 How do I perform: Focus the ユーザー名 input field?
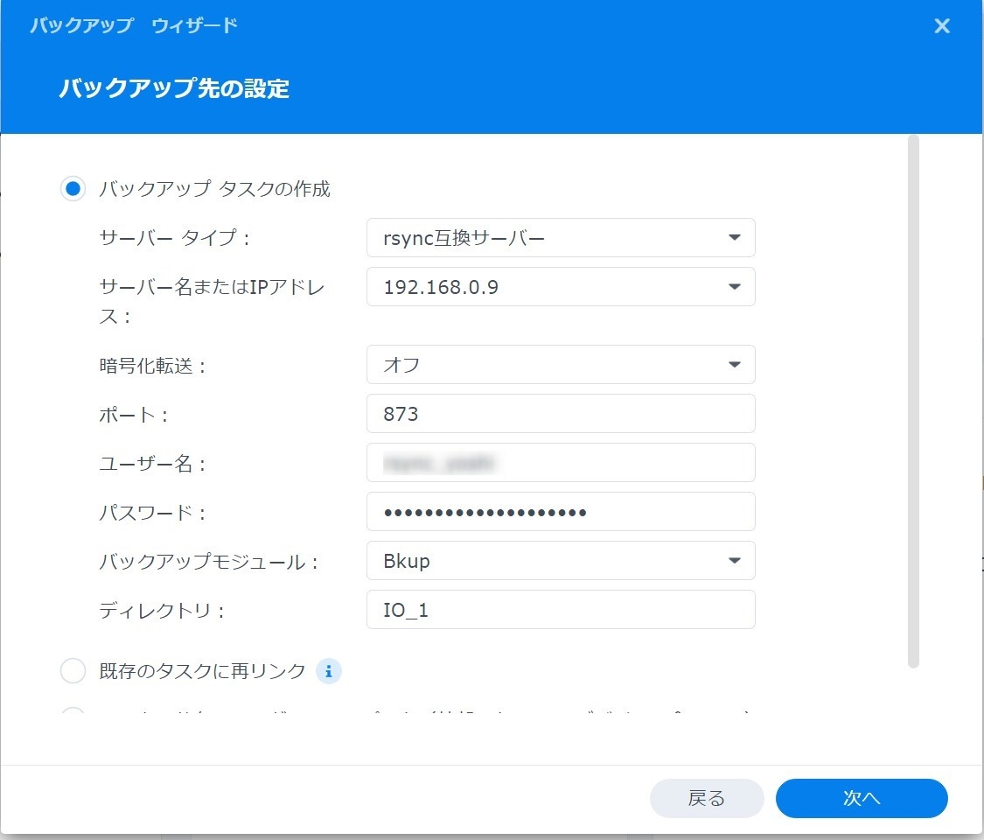point(560,463)
